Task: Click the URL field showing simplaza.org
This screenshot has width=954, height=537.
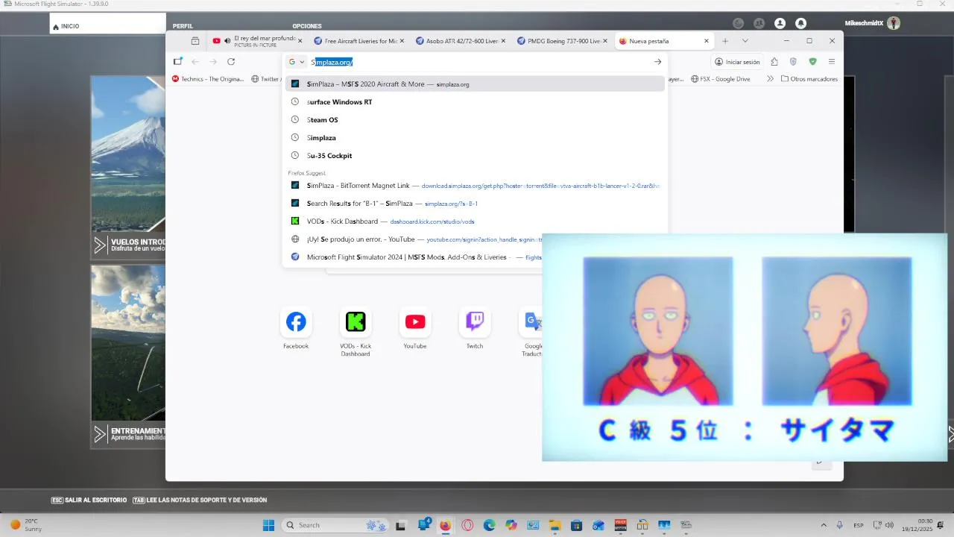Action: point(477,62)
